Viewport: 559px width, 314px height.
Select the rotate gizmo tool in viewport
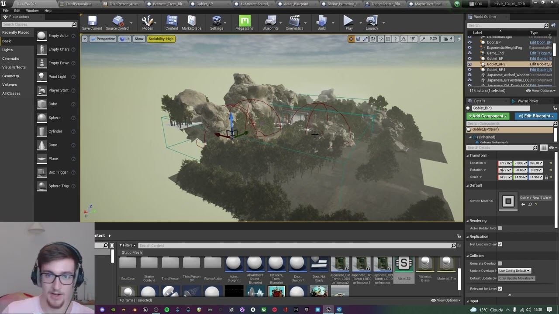click(358, 39)
